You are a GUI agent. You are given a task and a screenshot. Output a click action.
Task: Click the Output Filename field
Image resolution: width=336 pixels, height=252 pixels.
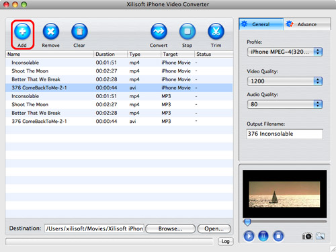point(285,134)
